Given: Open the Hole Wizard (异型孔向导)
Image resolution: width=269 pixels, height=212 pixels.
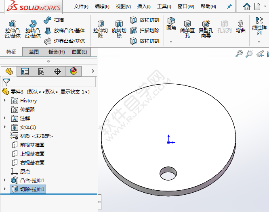Looking at the screenshot, I should tap(206, 29).
